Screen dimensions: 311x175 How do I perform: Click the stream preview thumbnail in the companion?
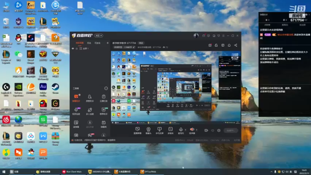tap(176, 87)
